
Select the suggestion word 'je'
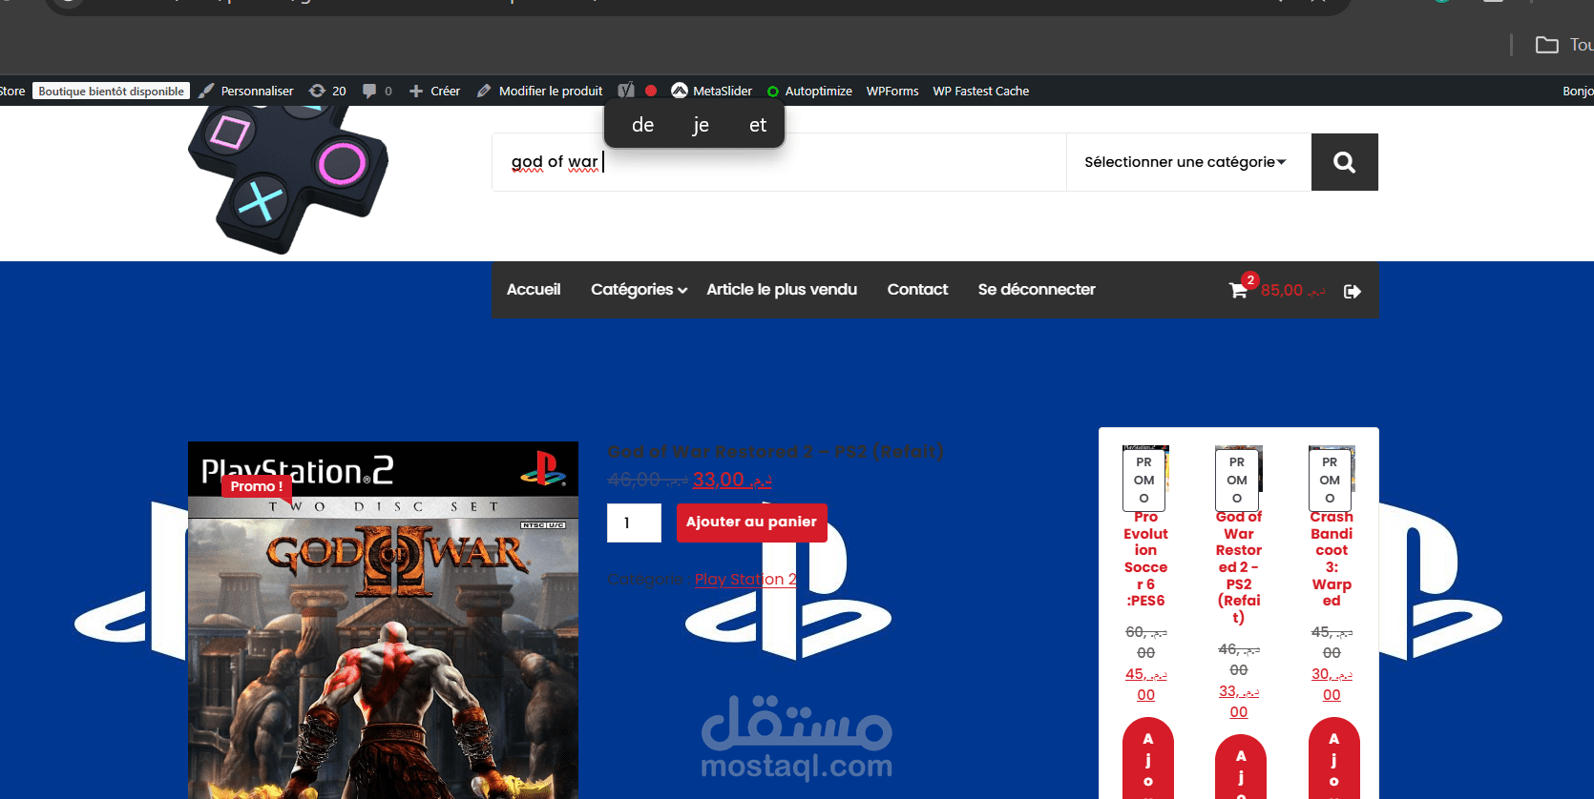pos(701,125)
